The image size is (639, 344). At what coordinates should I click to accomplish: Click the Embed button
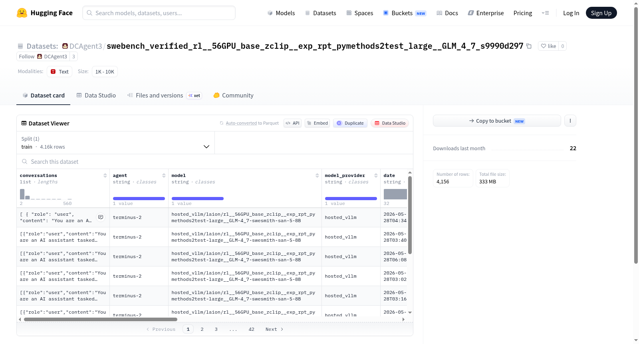pyautogui.click(x=317, y=123)
